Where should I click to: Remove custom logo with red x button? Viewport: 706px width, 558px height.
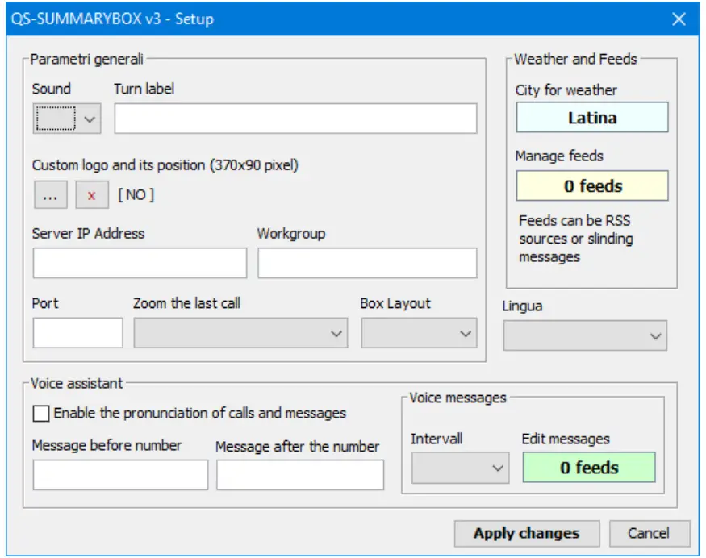point(92,195)
